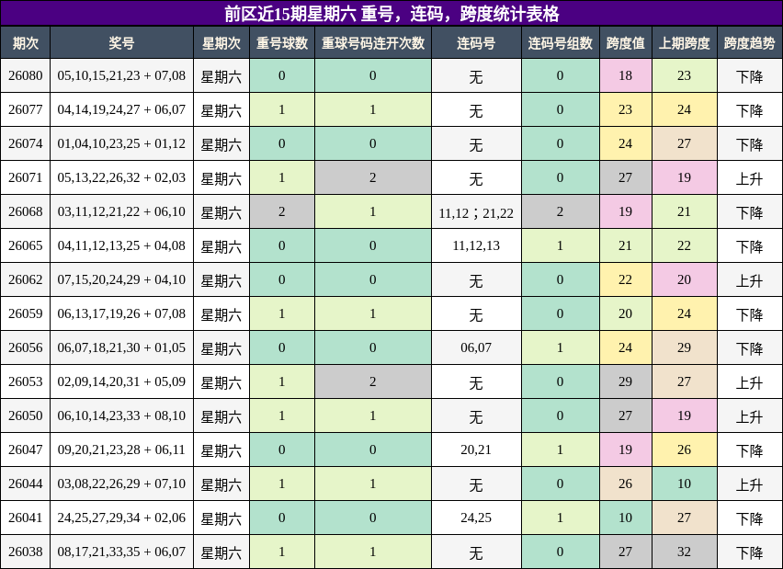Screen dimensions: 783x569
Task: Select the numbers 04,14,19,24,27 + 06,07
Action: click(x=121, y=109)
